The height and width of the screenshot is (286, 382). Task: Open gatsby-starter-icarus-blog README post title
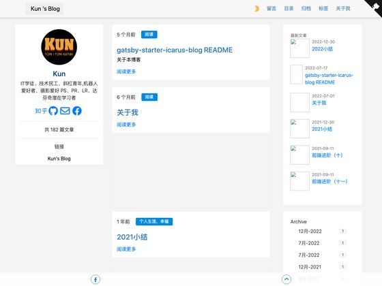click(175, 50)
